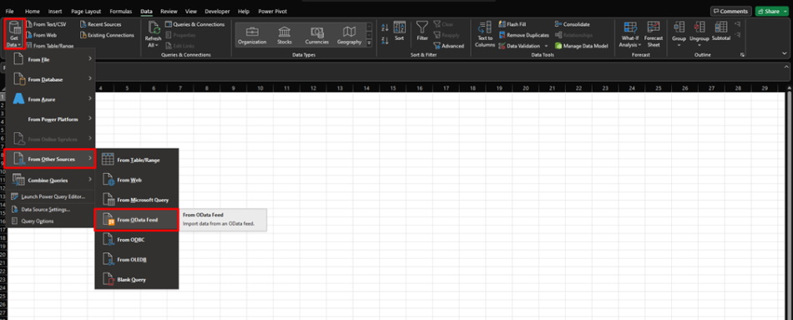Select Currencies data type

317,35
